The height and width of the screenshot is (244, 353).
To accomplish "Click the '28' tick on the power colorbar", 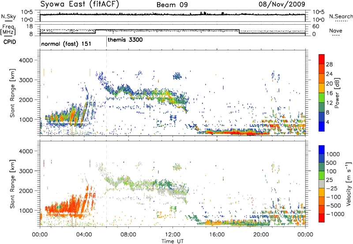I will pyautogui.click(x=329, y=64).
